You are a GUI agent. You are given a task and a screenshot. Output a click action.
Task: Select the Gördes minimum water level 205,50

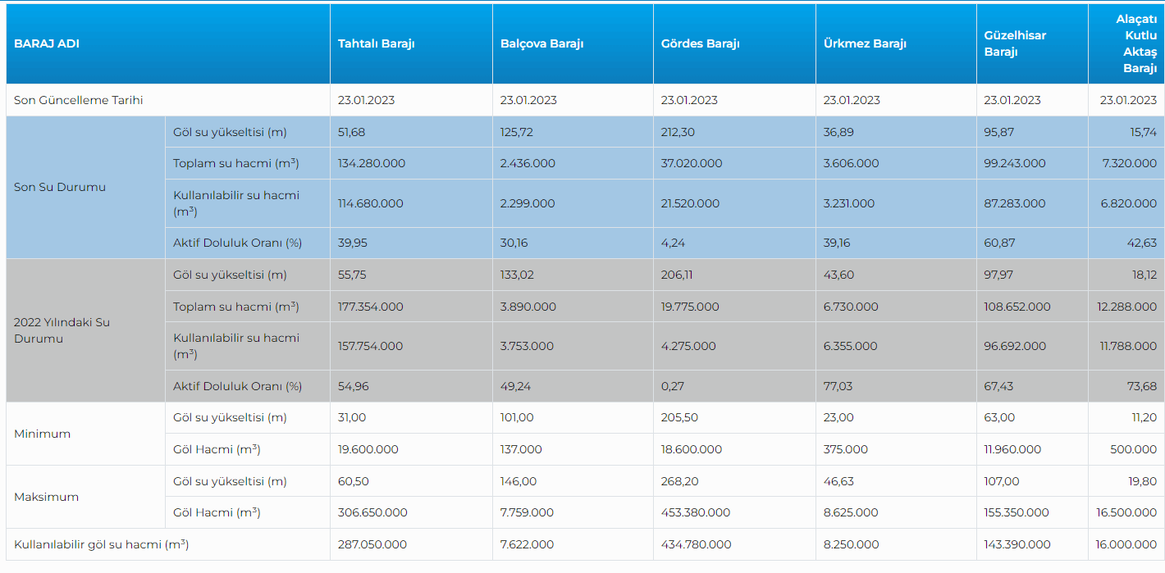pos(679,417)
